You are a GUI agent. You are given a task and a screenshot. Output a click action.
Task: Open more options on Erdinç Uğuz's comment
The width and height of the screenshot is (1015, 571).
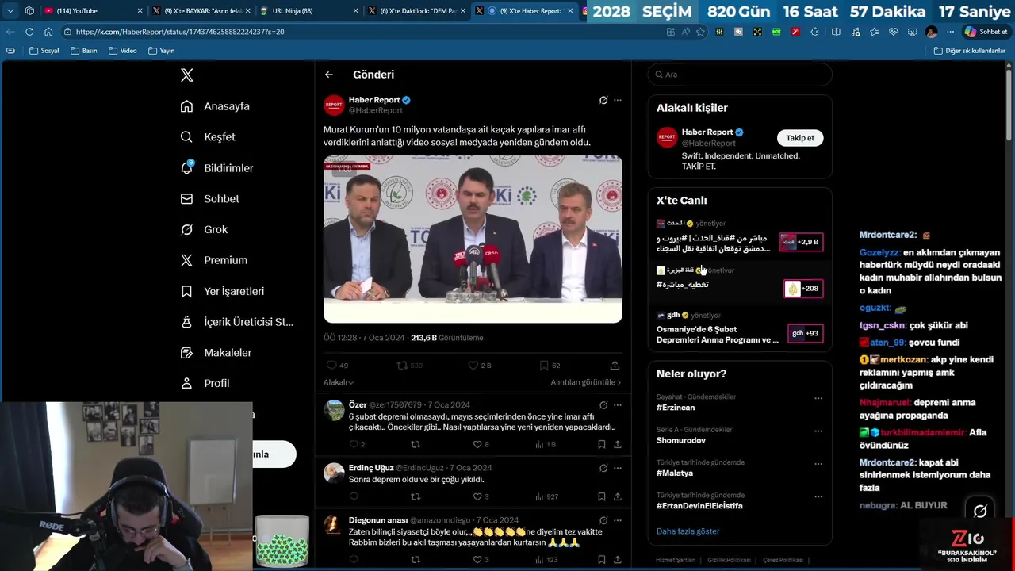[x=618, y=468]
